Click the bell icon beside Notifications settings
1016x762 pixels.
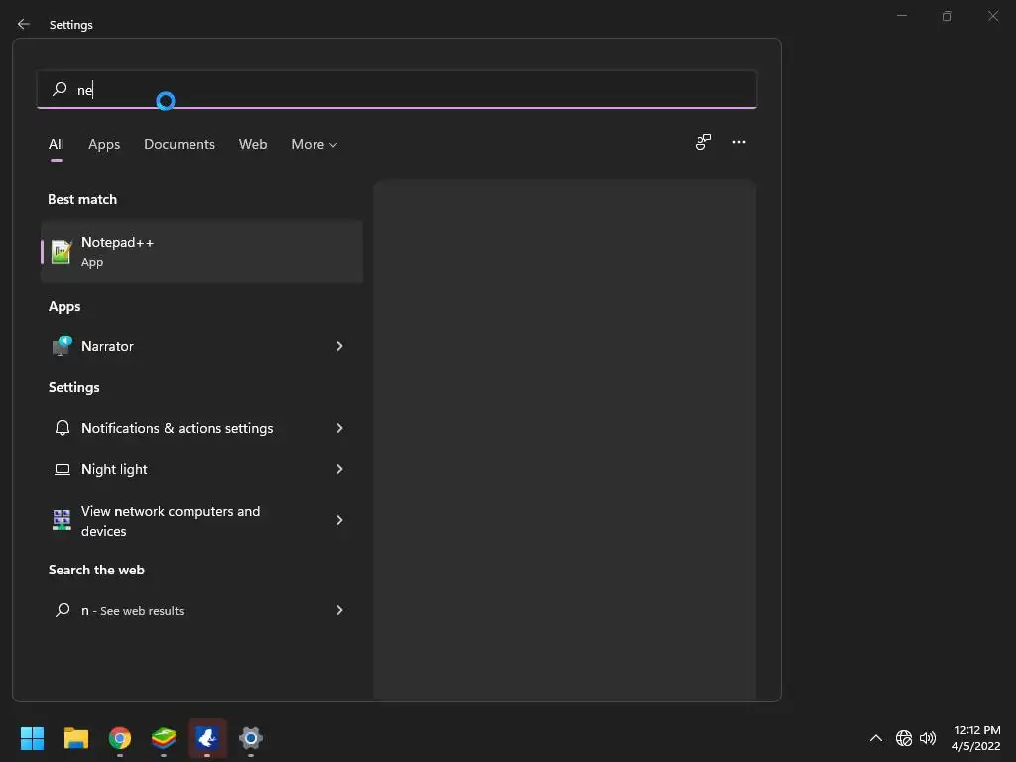63,428
